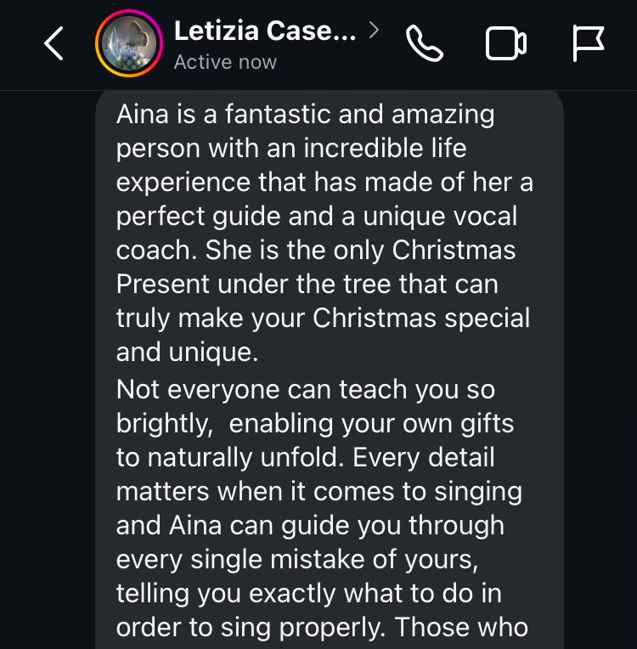This screenshot has height=649, width=637.
Task: Tap the flag icon in header
Action: 588,43
